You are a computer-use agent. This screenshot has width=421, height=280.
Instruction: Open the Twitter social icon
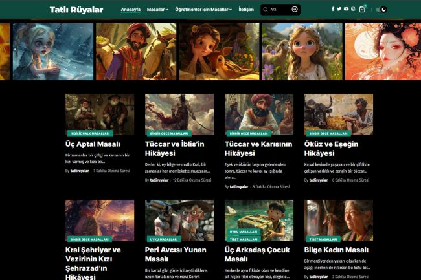coord(339,9)
